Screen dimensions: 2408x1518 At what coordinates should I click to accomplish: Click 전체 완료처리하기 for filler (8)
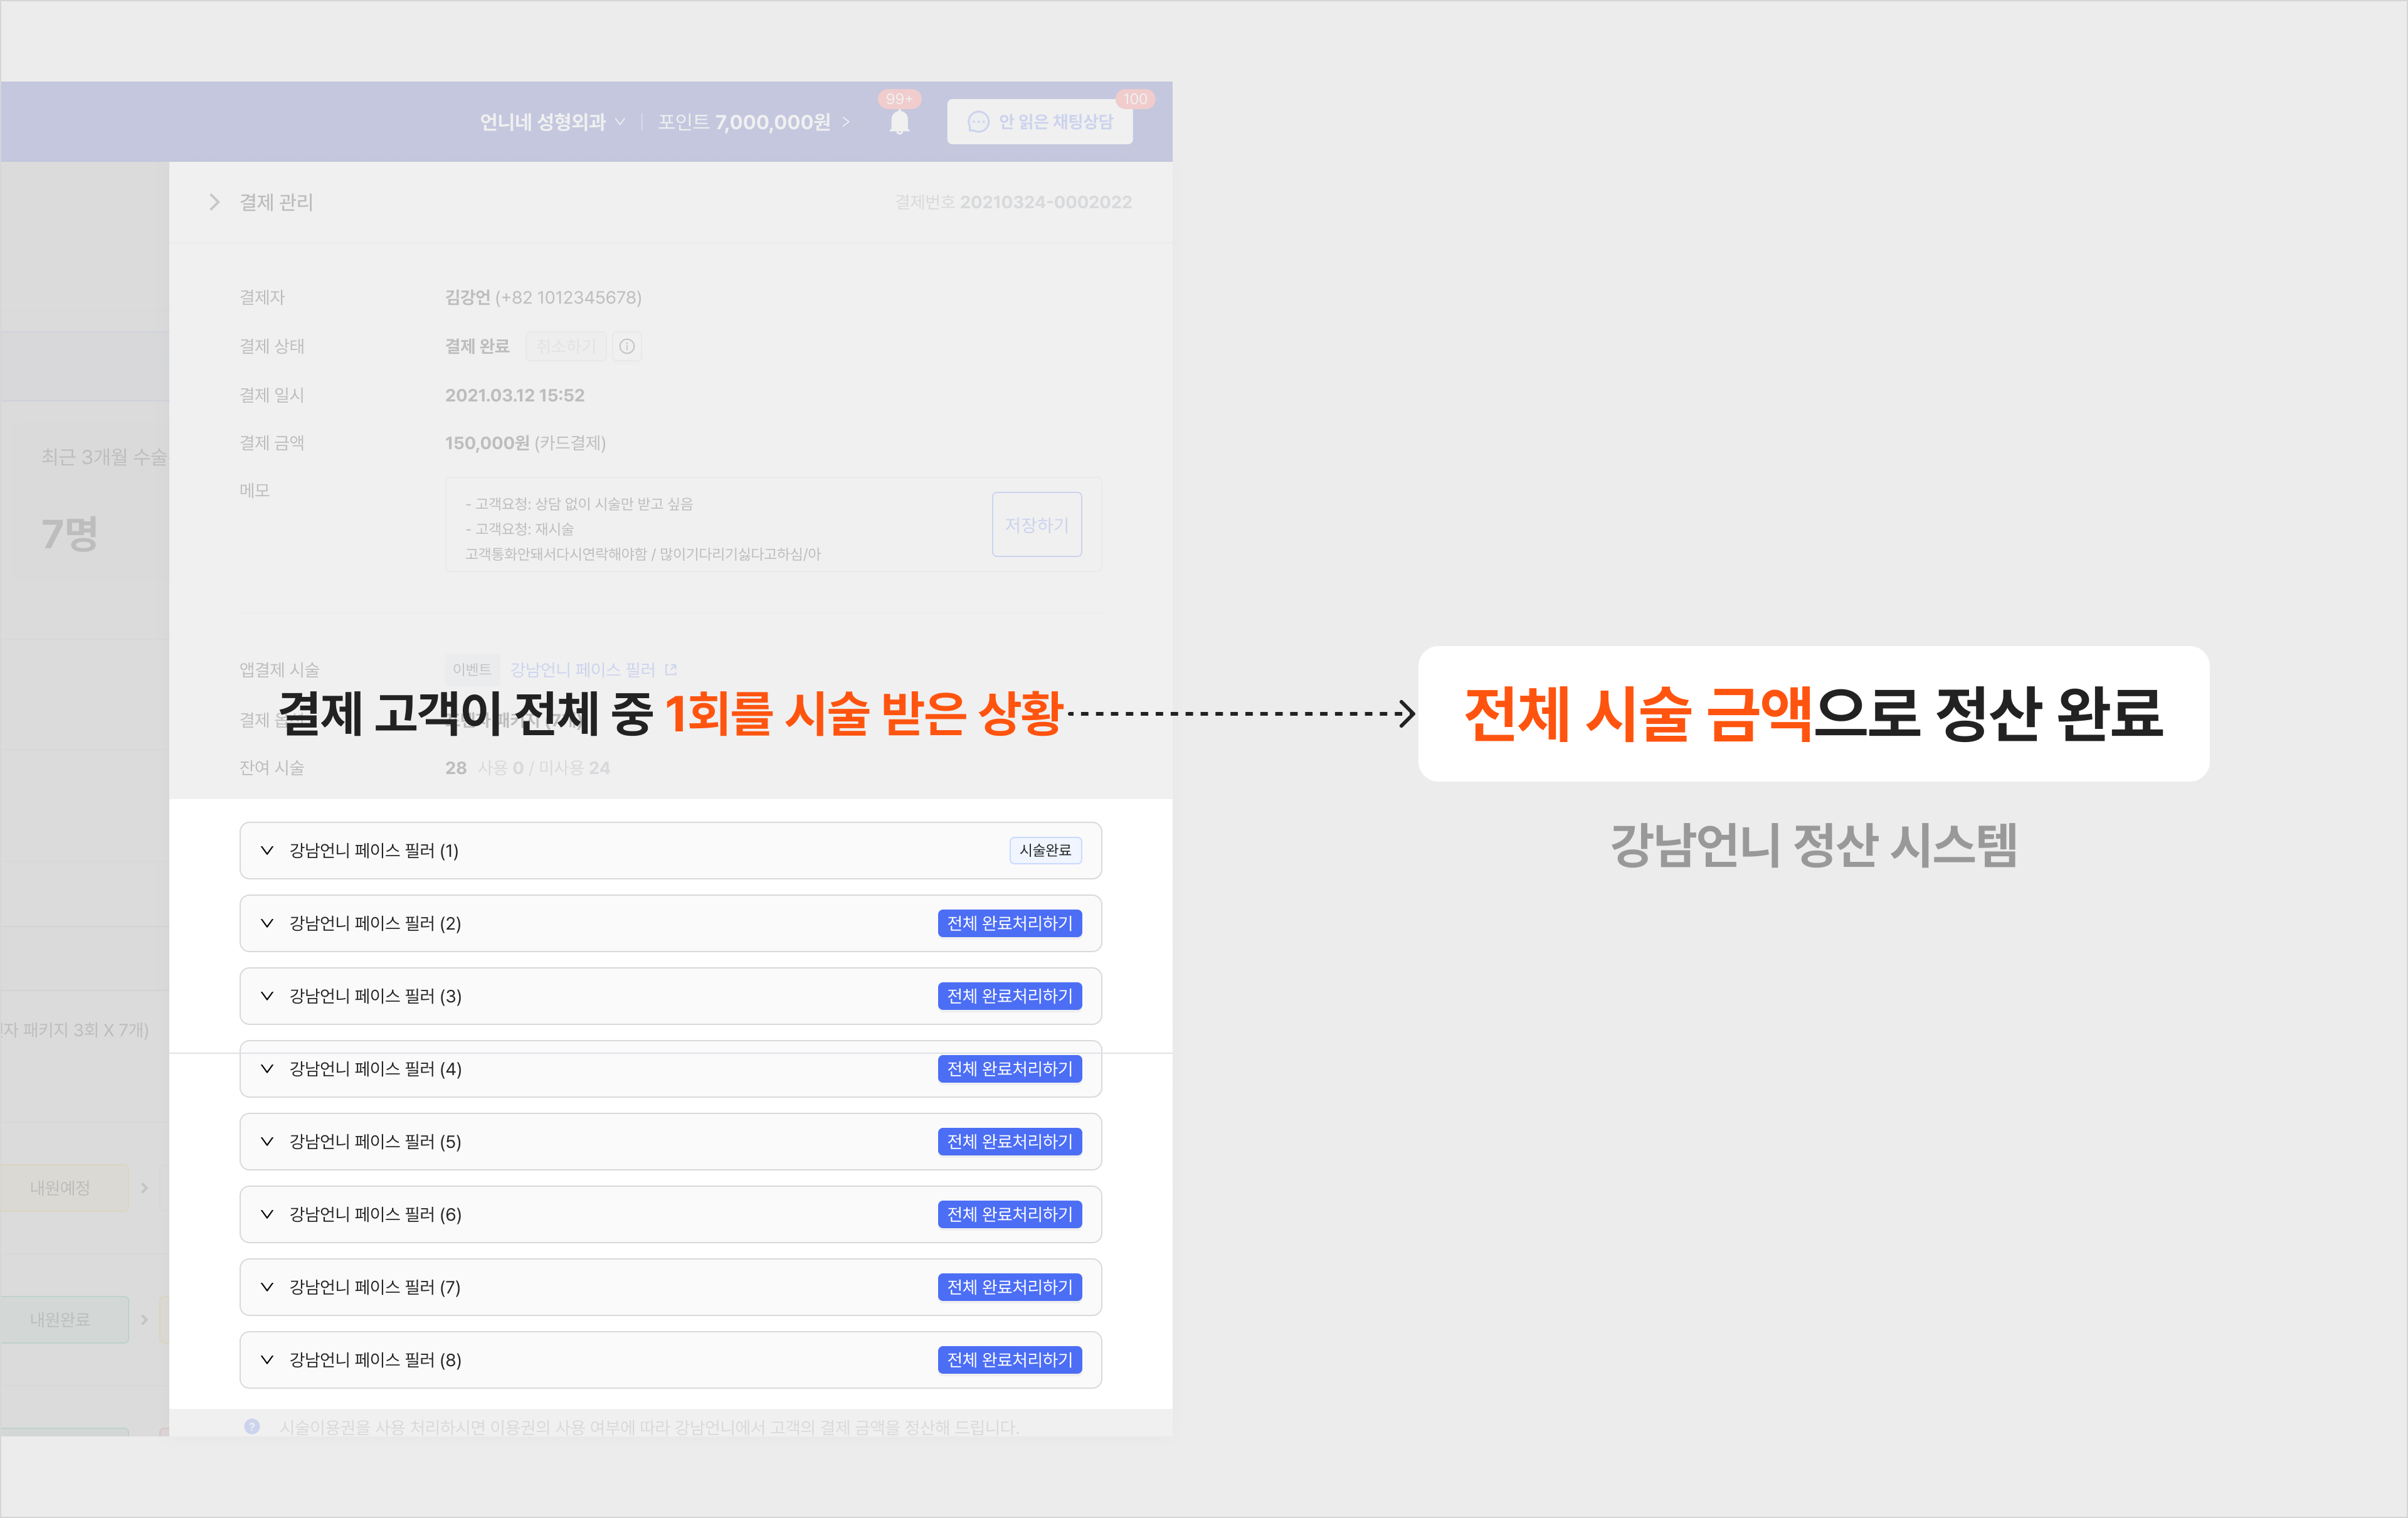pyautogui.click(x=1009, y=1359)
